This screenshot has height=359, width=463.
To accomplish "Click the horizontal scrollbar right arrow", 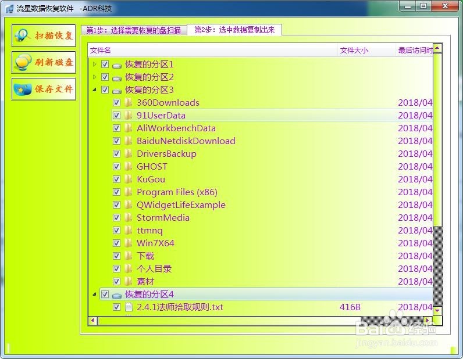I will point(428,320).
